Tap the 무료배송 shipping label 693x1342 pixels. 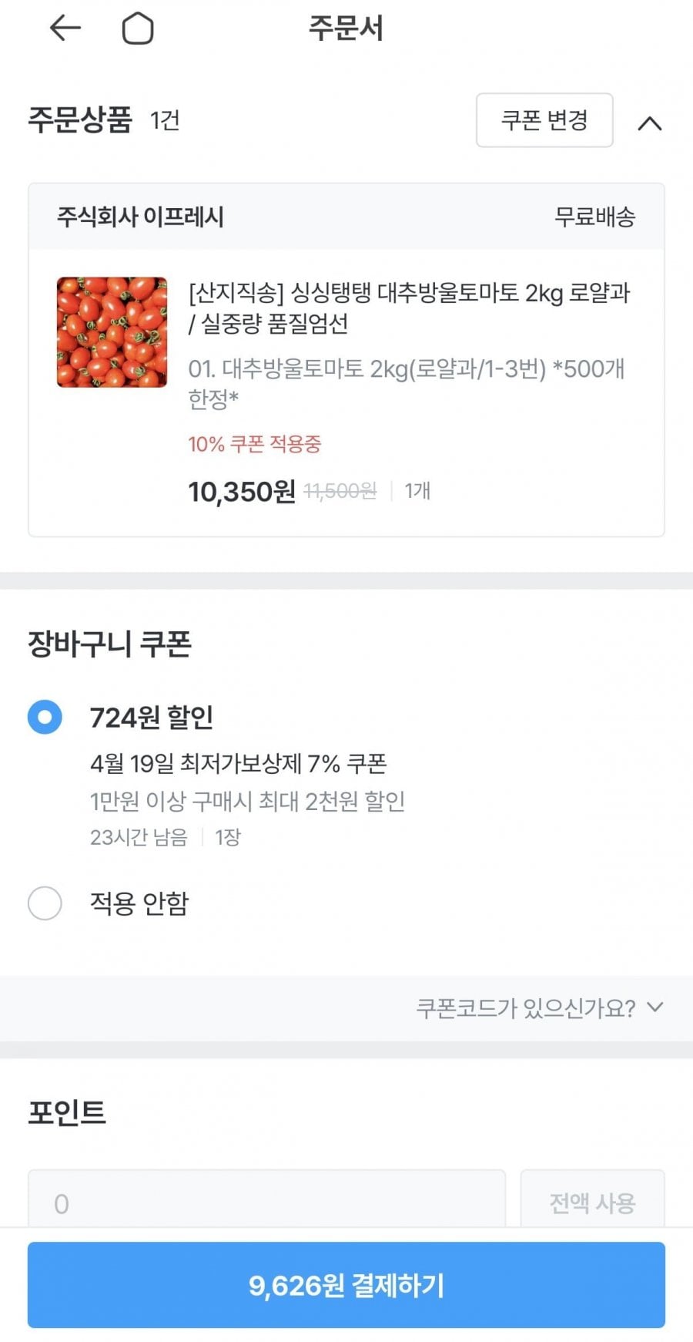(594, 217)
